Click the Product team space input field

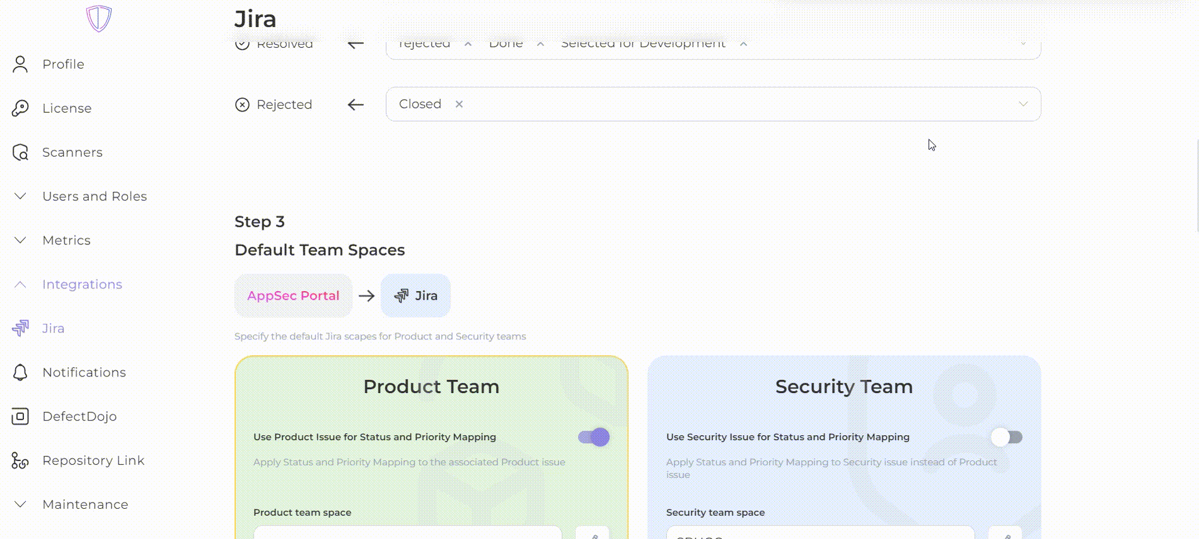(x=407, y=533)
